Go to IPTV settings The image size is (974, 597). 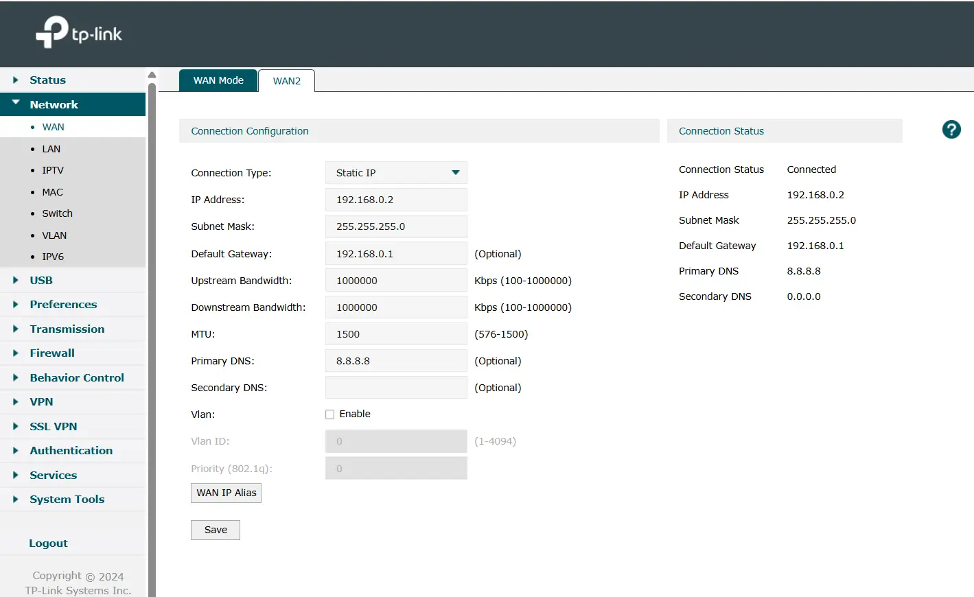point(52,170)
